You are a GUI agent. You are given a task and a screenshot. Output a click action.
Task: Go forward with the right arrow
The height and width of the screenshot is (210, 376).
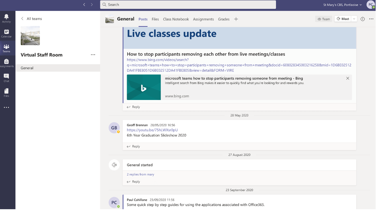pos(92,4)
